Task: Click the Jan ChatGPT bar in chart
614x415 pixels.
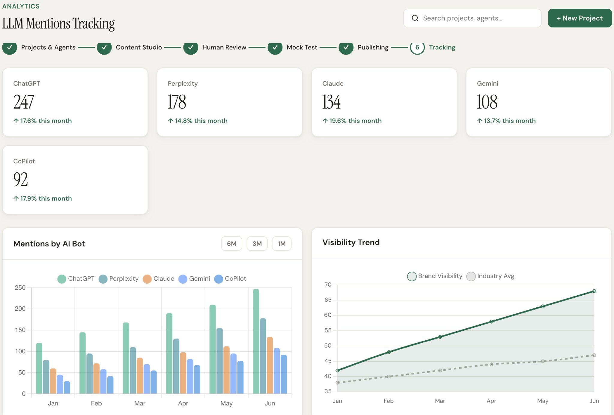Action: (39, 368)
